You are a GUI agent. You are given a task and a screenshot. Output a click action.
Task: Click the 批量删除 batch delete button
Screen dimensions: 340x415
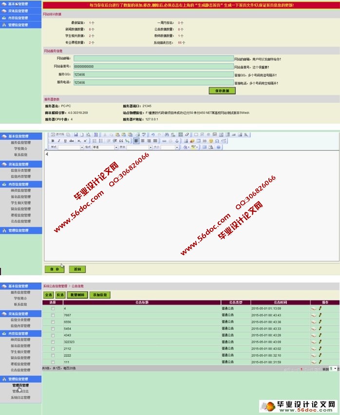coord(77,295)
